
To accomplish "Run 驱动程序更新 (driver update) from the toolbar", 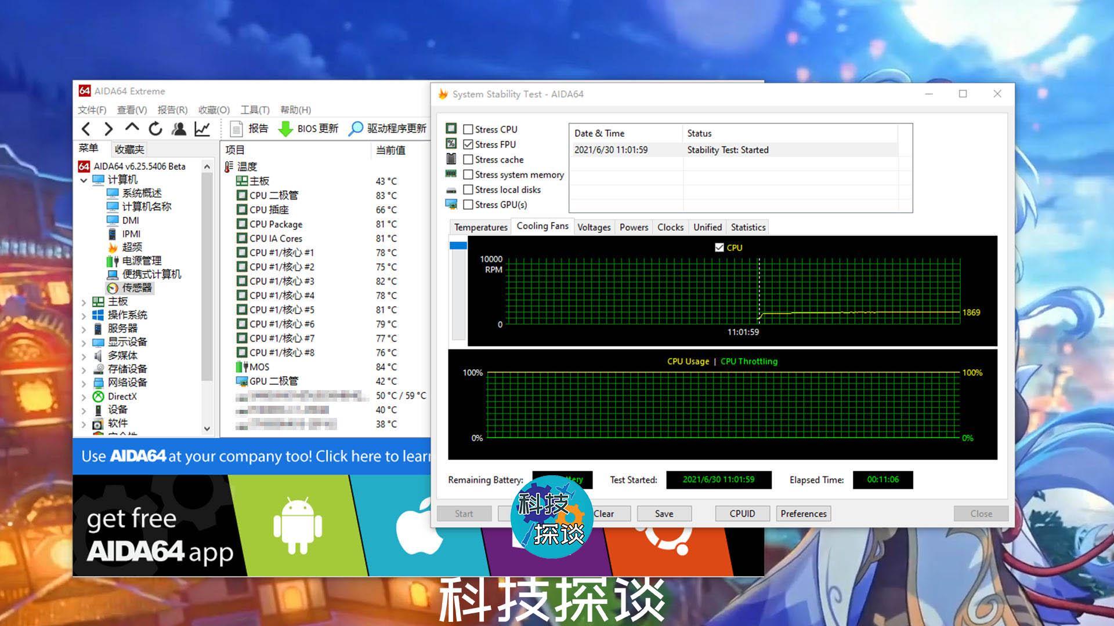I will click(386, 129).
